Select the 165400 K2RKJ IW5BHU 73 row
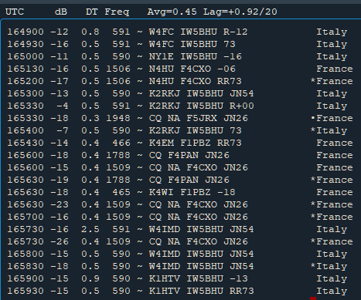This screenshot has height=300, width=361. click(177, 130)
